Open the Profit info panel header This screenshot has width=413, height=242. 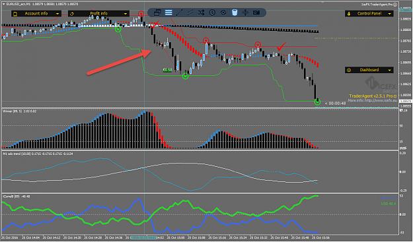(x=98, y=13)
